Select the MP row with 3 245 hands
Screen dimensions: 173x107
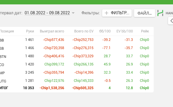pyautogui.click(x=77, y=73)
